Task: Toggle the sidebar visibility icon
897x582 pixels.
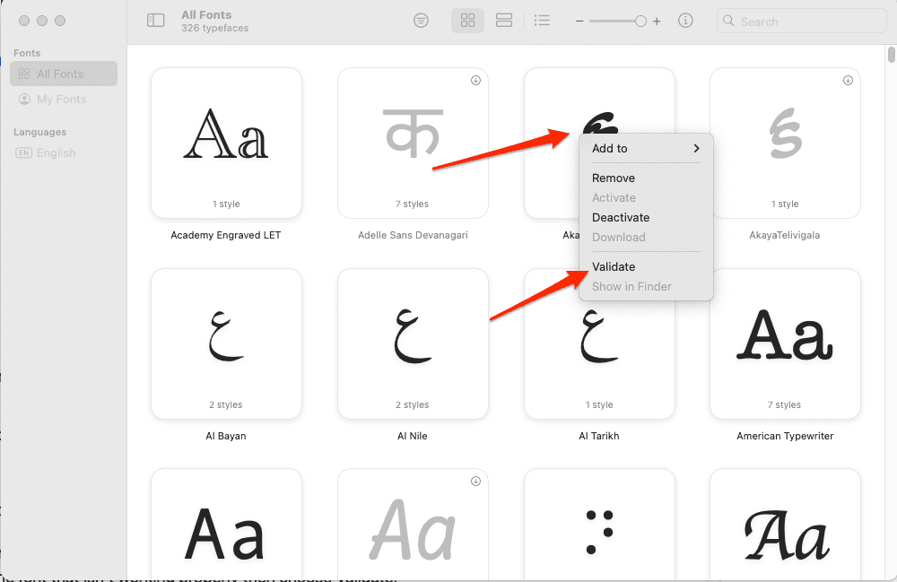Action: (x=156, y=21)
